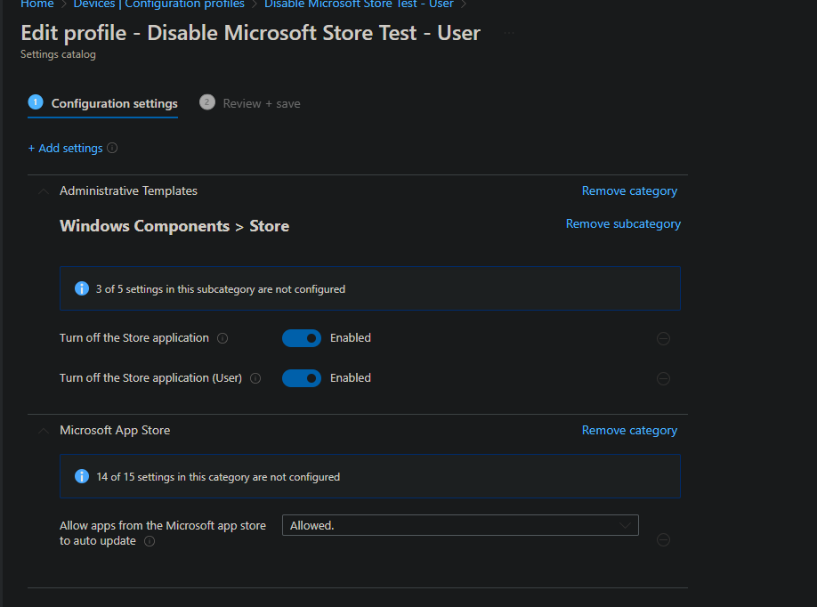This screenshot has height=607, width=817.
Task: Click info icon next to Add settings
Action: (112, 148)
